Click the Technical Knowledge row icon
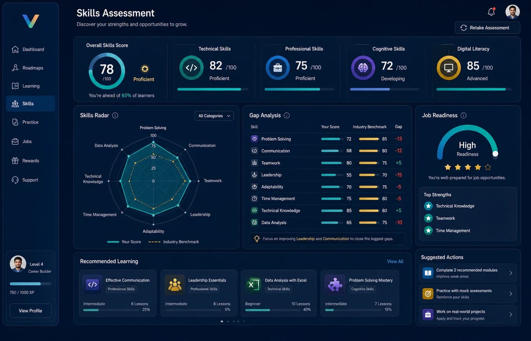 255,210
